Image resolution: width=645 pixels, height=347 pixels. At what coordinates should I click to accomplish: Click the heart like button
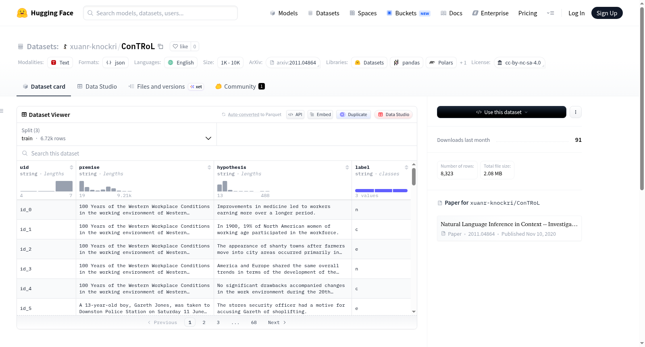tap(180, 46)
